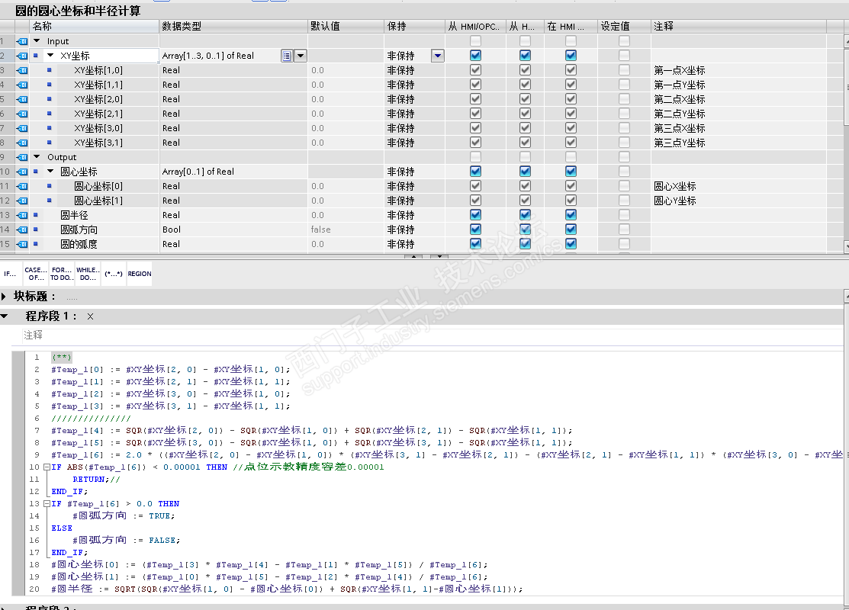
Task: Toggle HMI/OPC accessible checkbox for 圆心坐标
Action: pyautogui.click(x=475, y=172)
